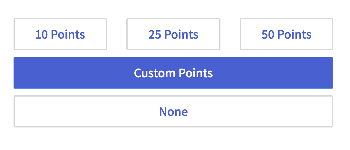Choose the 25 Points button
Image resolution: width=350 pixels, height=150 pixels.
173,34
